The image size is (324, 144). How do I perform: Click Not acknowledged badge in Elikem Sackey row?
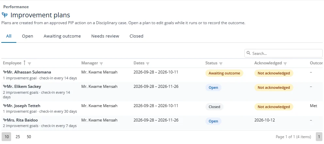pos(274,88)
